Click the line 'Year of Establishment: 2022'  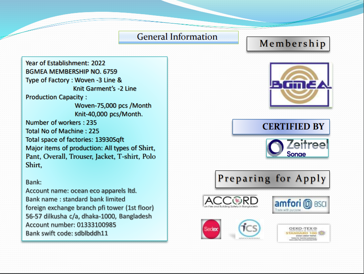(65, 63)
